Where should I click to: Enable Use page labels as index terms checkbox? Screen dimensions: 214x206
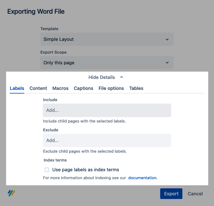[x=47, y=170]
